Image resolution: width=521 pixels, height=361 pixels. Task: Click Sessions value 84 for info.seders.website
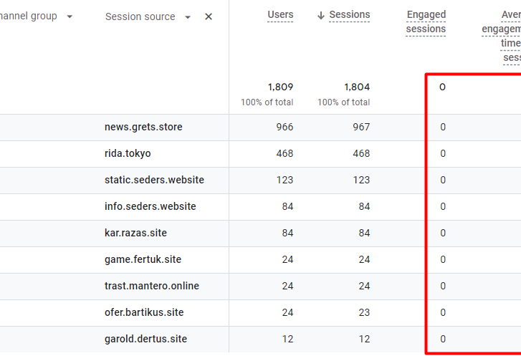(x=364, y=206)
